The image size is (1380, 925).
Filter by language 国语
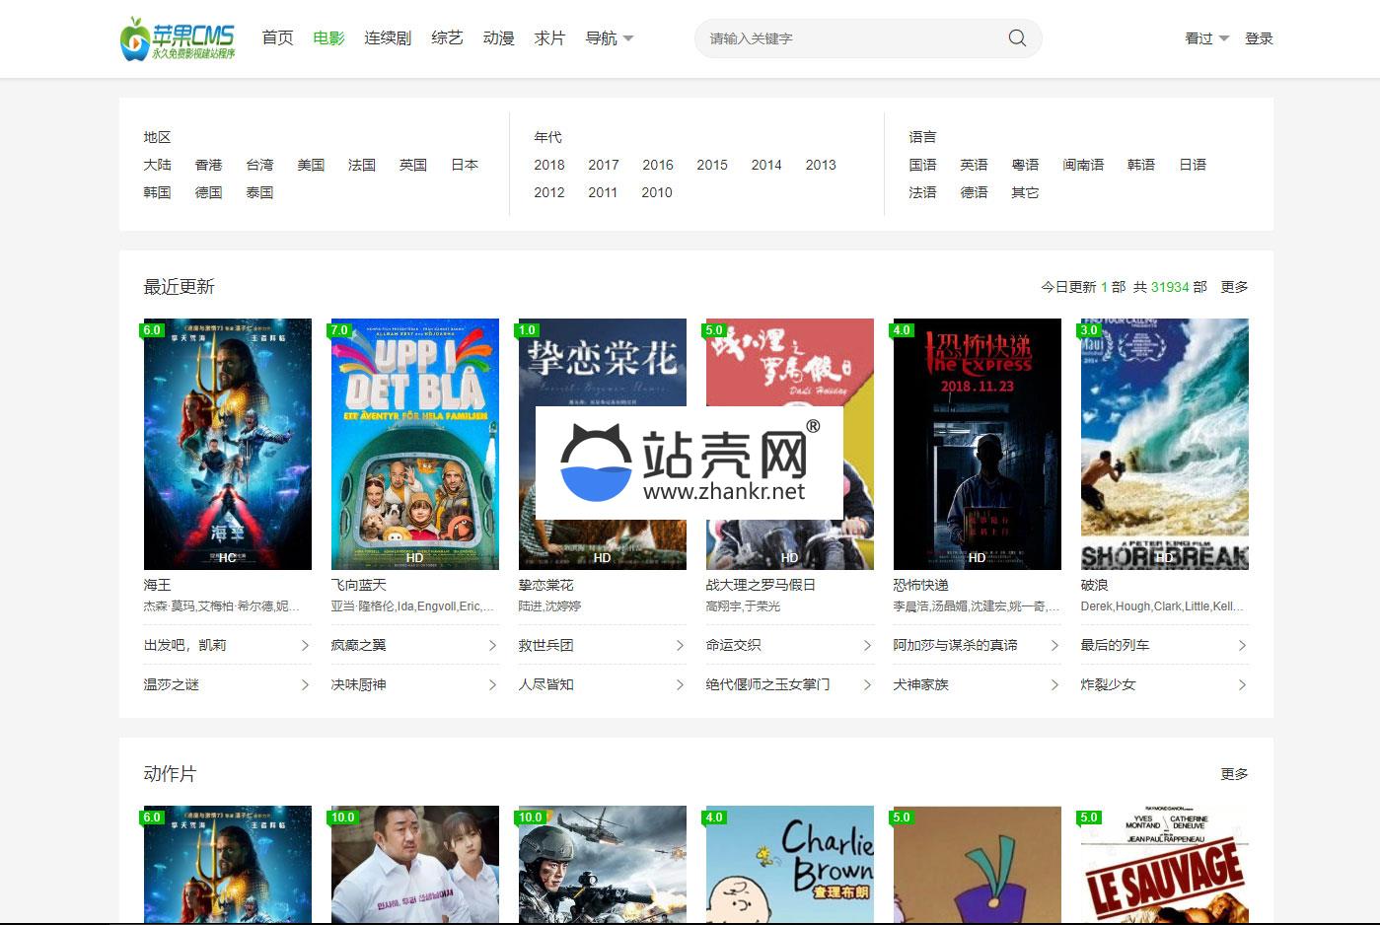click(x=922, y=165)
